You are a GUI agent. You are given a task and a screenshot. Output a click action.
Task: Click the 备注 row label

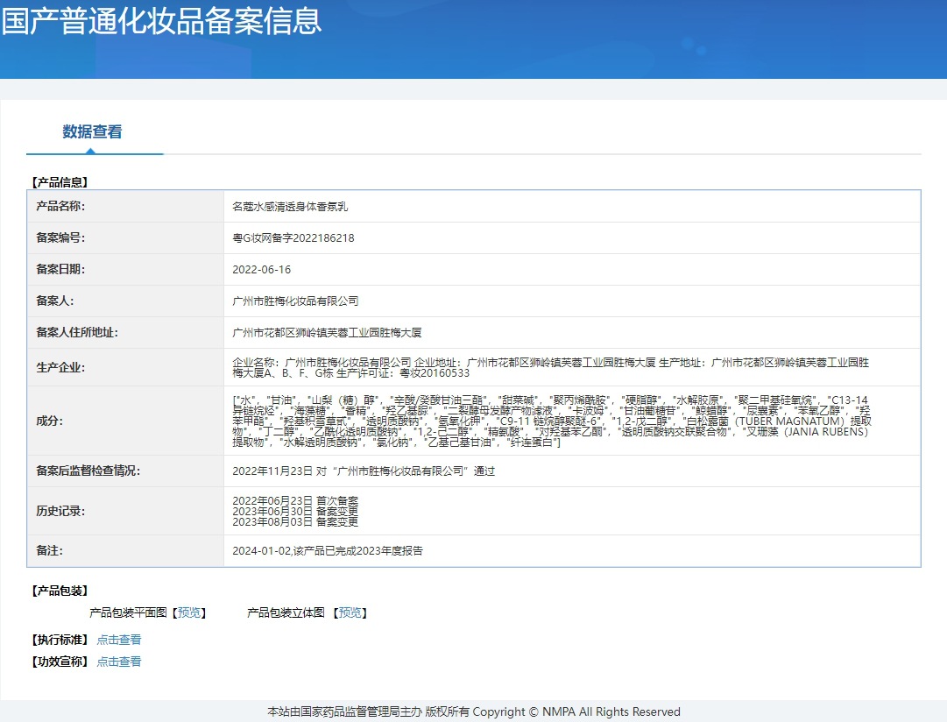(x=50, y=550)
